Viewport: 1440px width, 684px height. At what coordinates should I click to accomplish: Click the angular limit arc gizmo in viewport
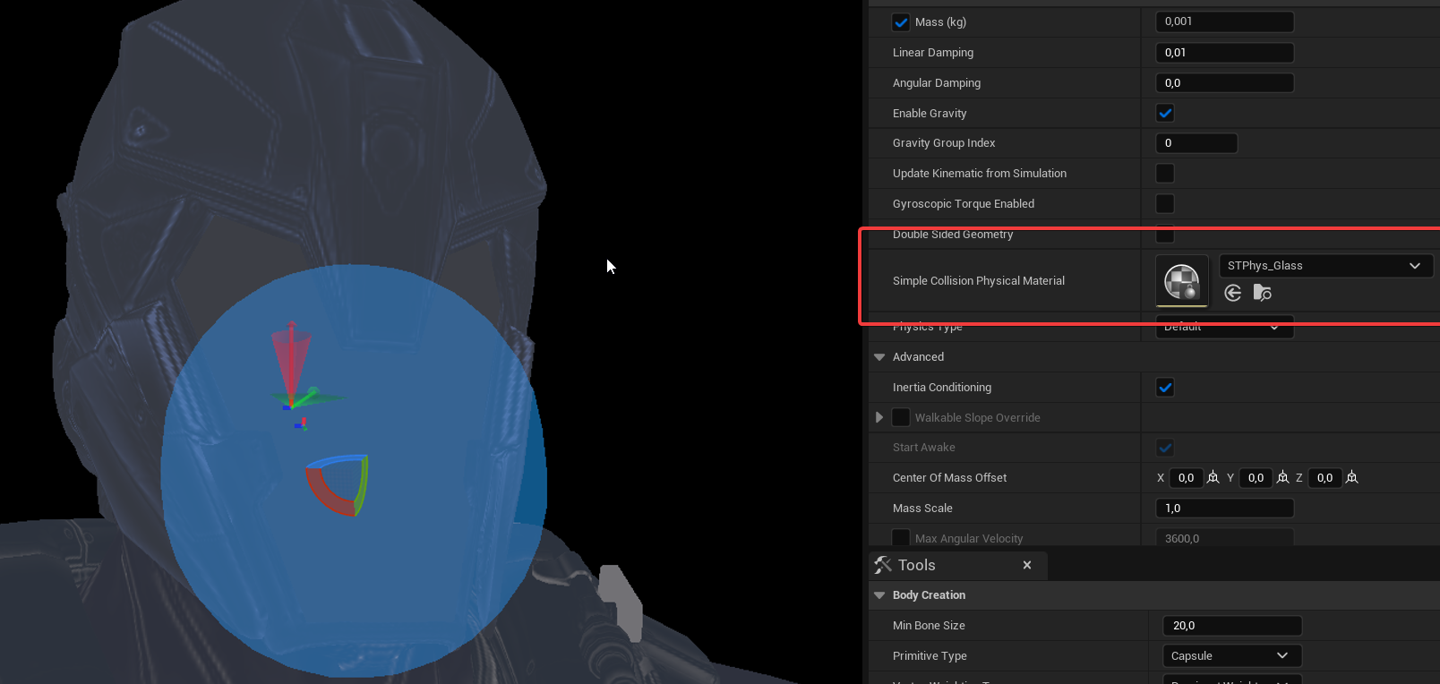339,485
